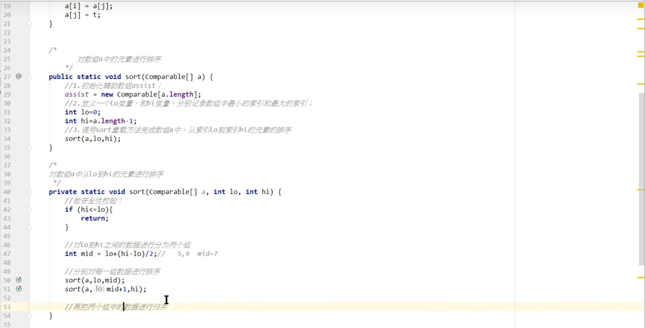Viewport: 645px width, 328px height.
Task: Collapse the public sort method at line 27
Action: pyautogui.click(x=30, y=77)
